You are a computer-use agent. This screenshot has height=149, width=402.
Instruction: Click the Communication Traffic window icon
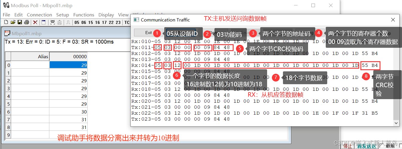[x=136, y=20]
